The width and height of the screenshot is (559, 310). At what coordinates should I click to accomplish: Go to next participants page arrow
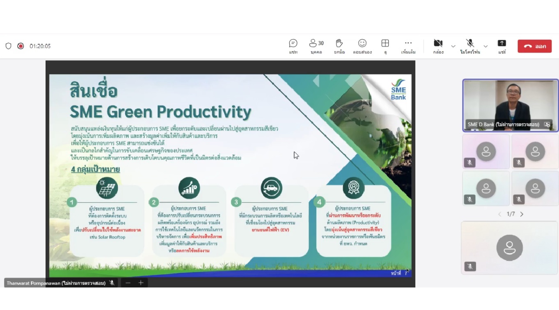point(522,214)
